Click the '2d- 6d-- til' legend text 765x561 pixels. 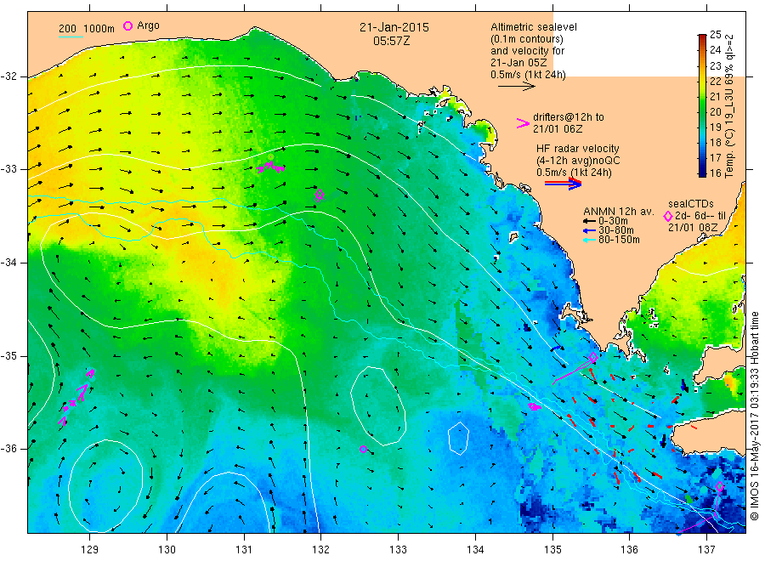coord(700,216)
